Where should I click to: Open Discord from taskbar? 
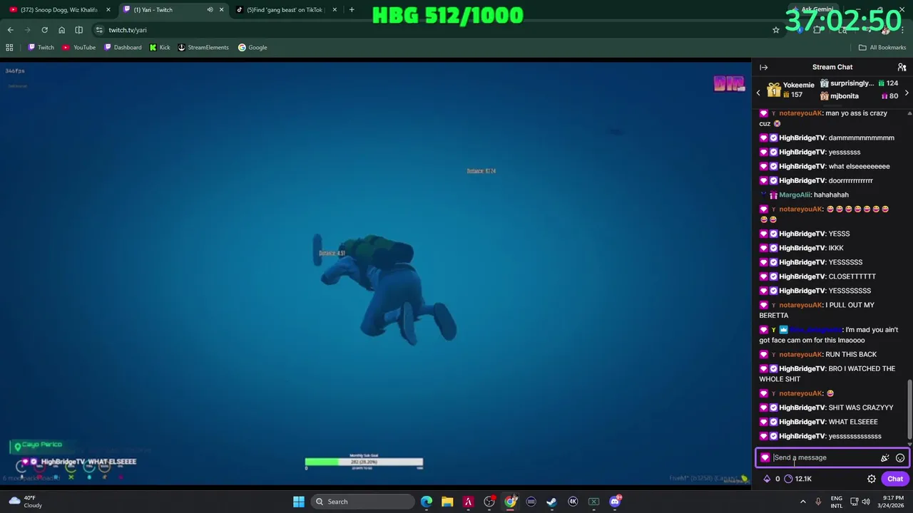[615, 502]
